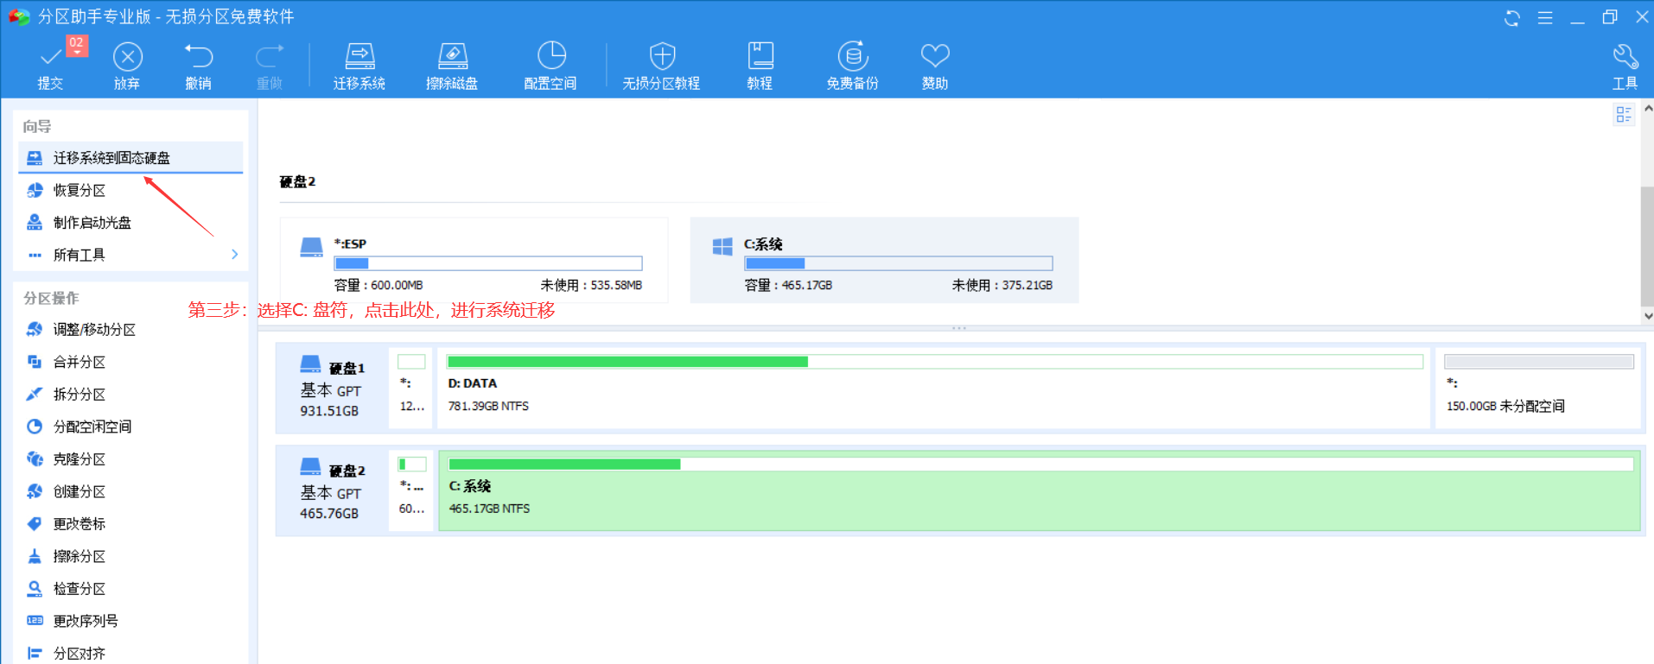Expand the 所有工具 chevron arrow
The width and height of the screenshot is (1654, 664).
point(234,255)
